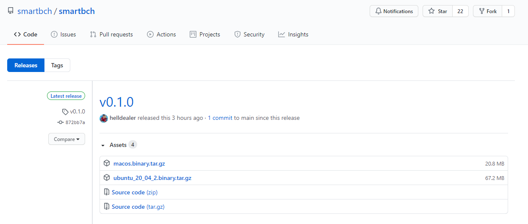Open the Pull requests tab
The width and height of the screenshot is (528, 224).
111,34
